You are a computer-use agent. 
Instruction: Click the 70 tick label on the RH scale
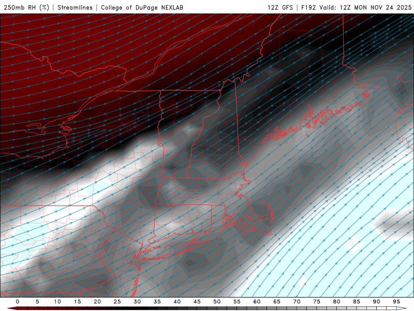(297, 302)
